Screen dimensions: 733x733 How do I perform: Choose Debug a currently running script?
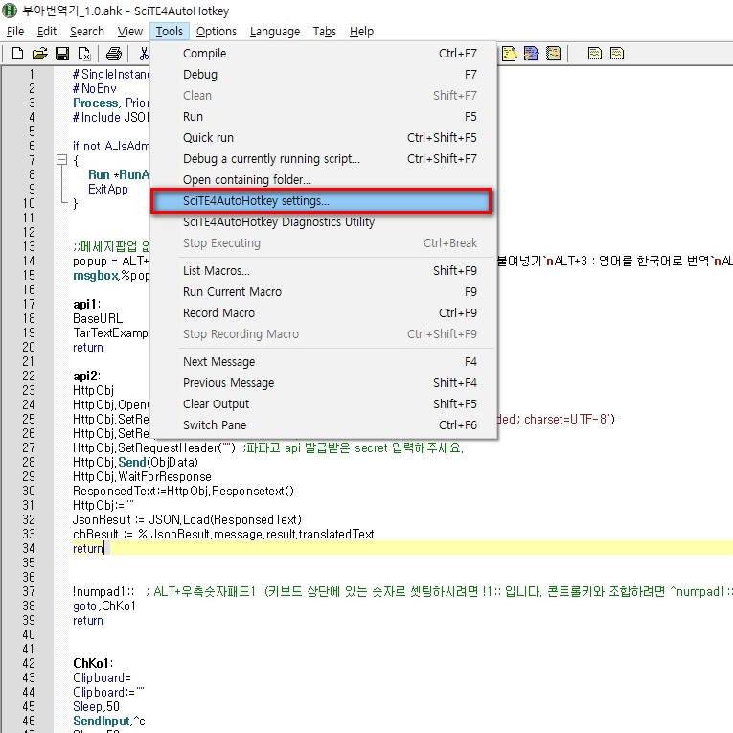[x=324, y=158]
